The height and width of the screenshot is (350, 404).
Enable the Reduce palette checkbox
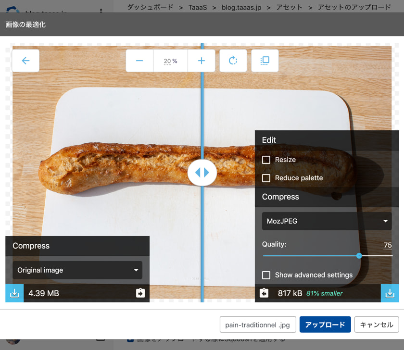click(266, 178)
